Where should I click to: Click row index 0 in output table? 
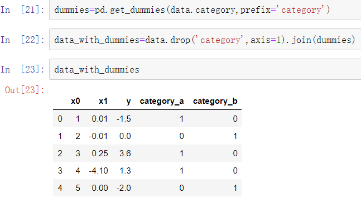(60, 119)
